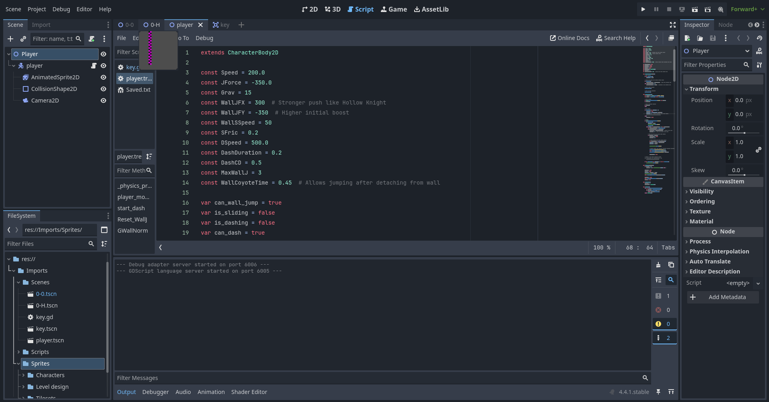The width and height of the screenshot is (769, 402).
Task: Expand the Visibility section in Inspector
Action: tap(701, 191)
